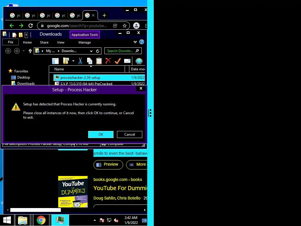Image resolution: width=301 pixels, height=226 pixels.
Task: Click the pane layout toolbar icon
Action: (56, 61)
